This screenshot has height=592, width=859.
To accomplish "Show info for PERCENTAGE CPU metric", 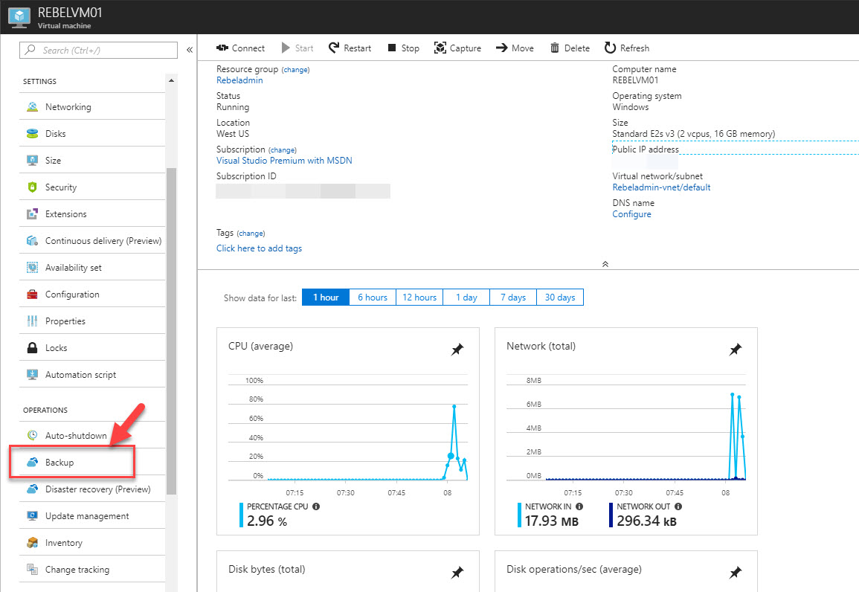I will coord(316,506).
